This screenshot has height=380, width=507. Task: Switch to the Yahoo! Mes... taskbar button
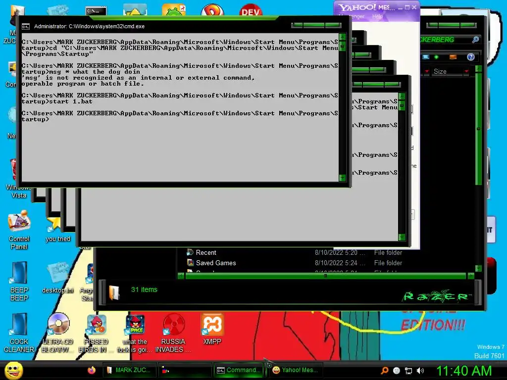295,370
